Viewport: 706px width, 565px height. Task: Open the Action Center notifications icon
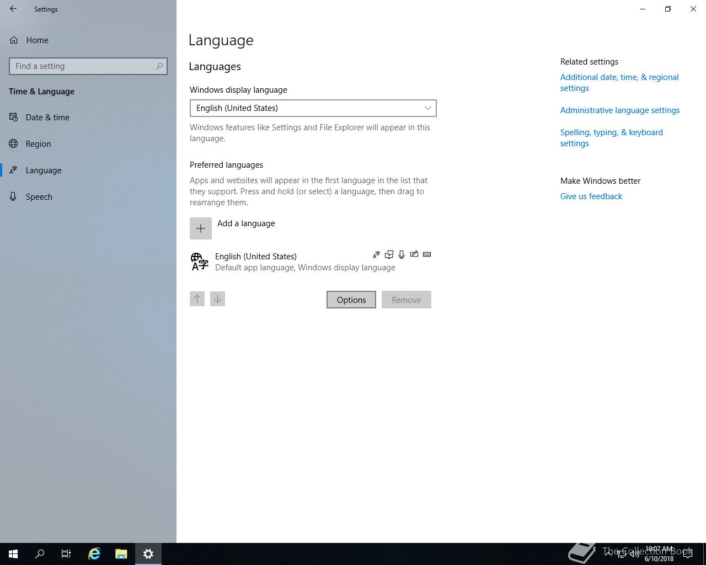coord(688,554)
